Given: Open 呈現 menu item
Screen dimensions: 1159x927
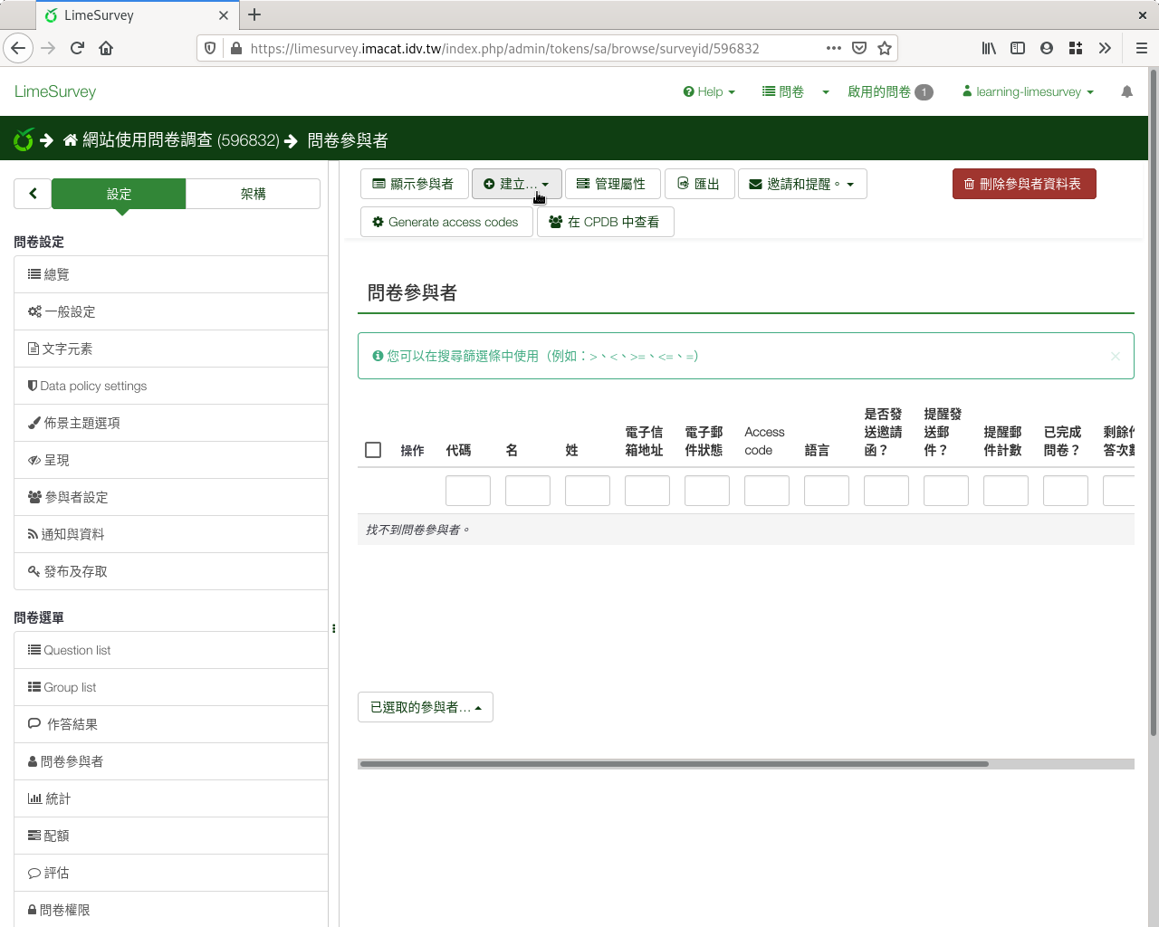Looking at the screenshot, I should (x=171, y=460).
